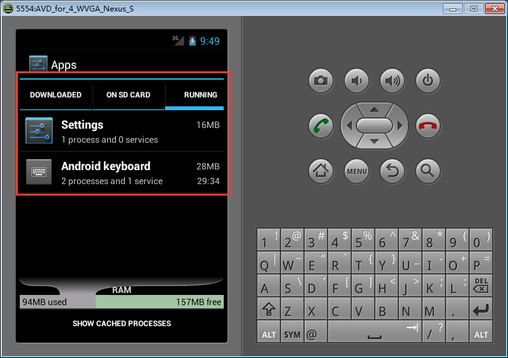Click the DEL key on emulator keyboard

(x=481, y=286)
